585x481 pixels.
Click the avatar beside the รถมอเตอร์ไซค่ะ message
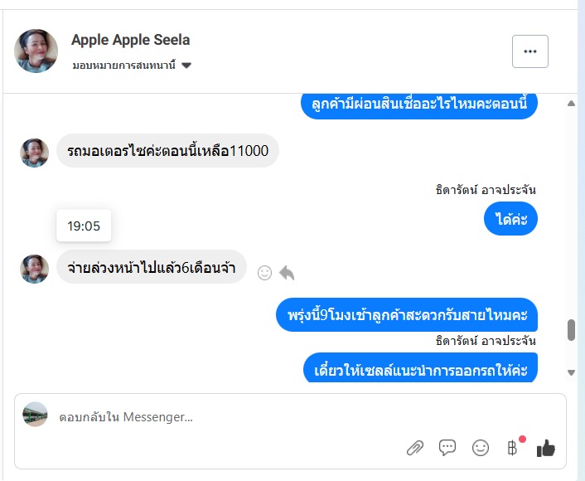(34, 153)
